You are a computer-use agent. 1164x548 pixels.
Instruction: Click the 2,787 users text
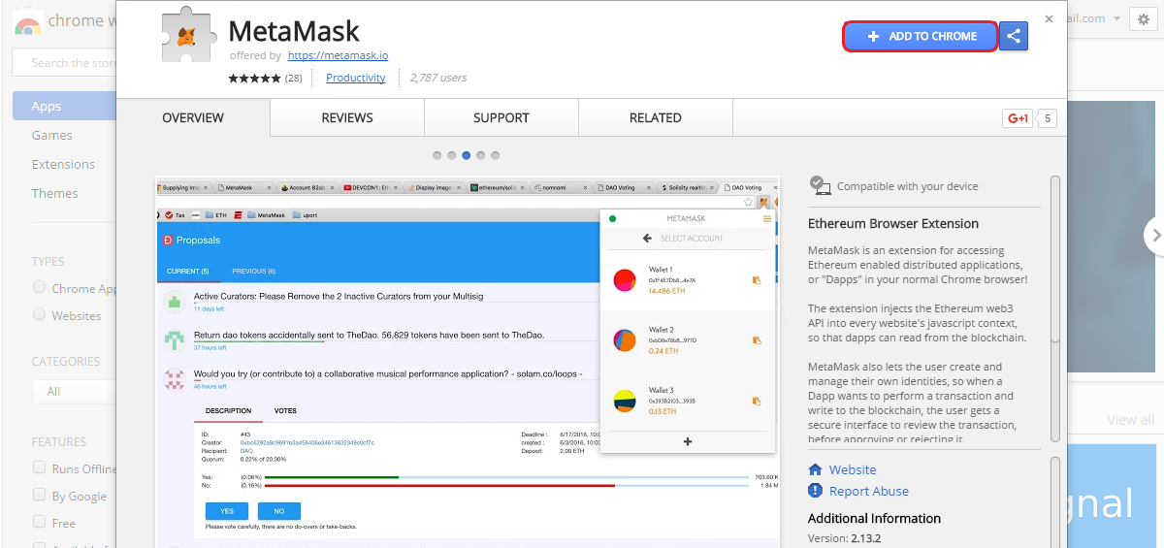438,78
